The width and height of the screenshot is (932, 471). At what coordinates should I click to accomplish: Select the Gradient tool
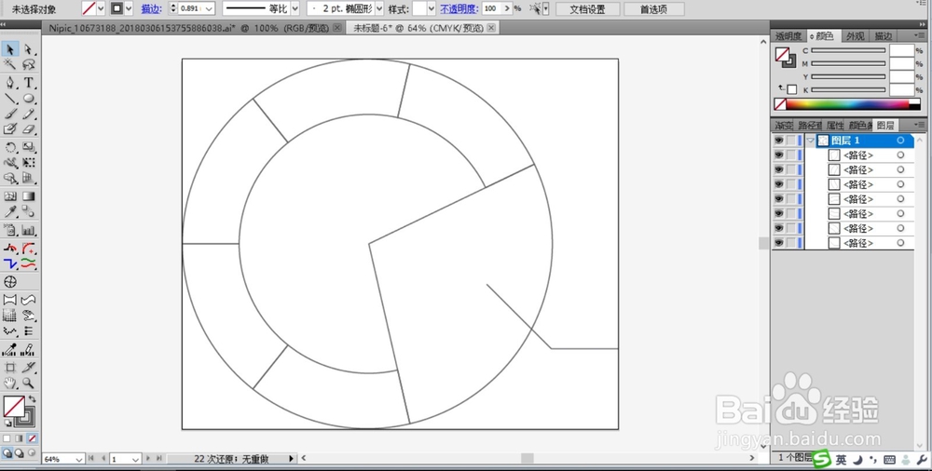[x=28, y=196]
